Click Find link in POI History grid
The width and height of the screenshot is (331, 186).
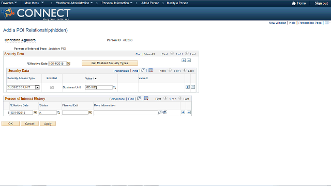[x=131, y=99]
